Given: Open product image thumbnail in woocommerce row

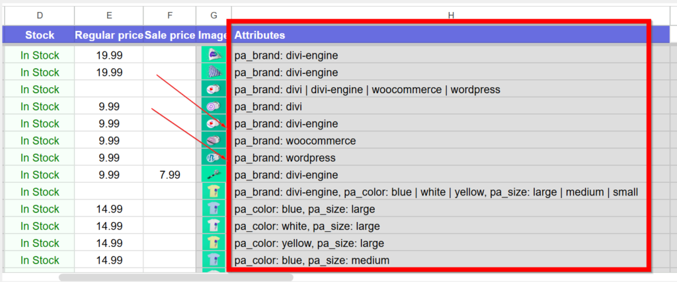Looking at the screenshot, I should click(214, 141).
